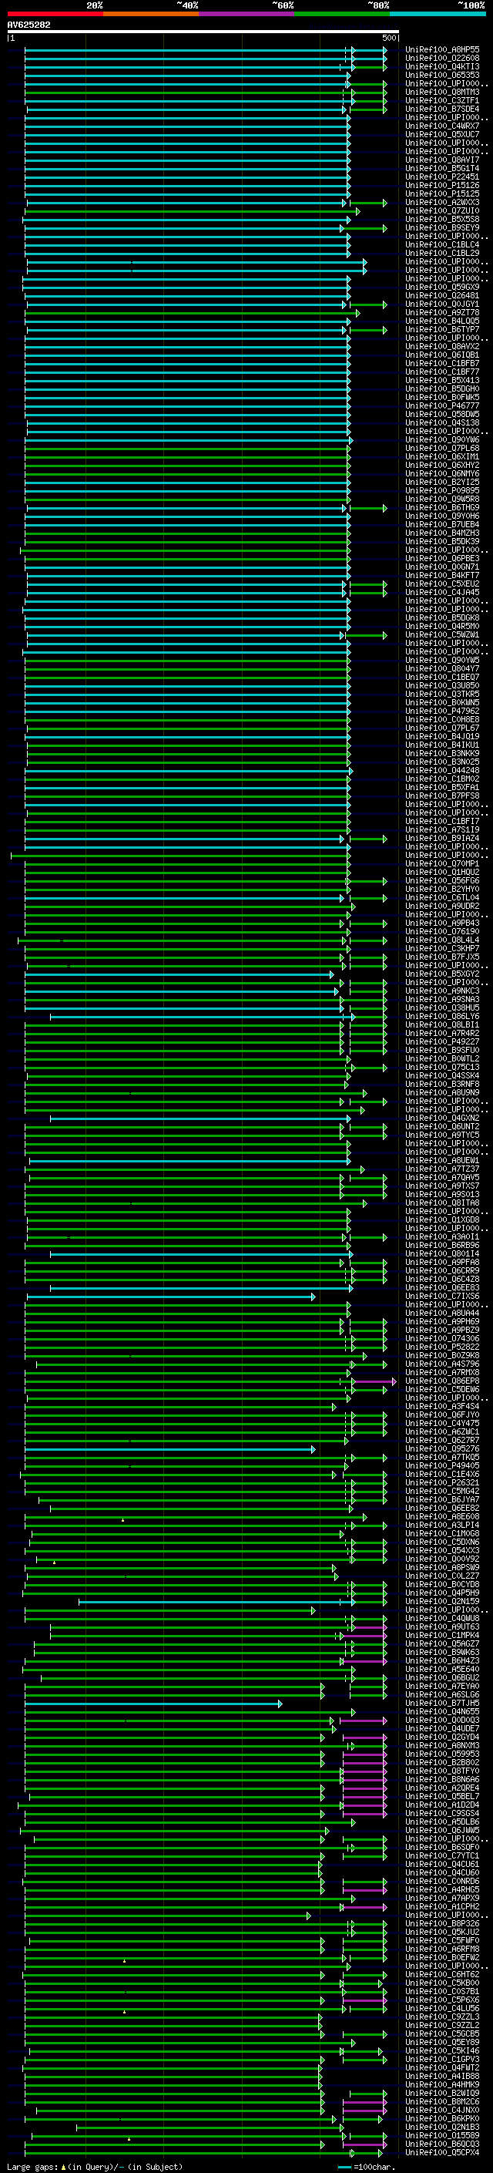Select hit label UniRef100_O59953

(x=442, y=1754)
